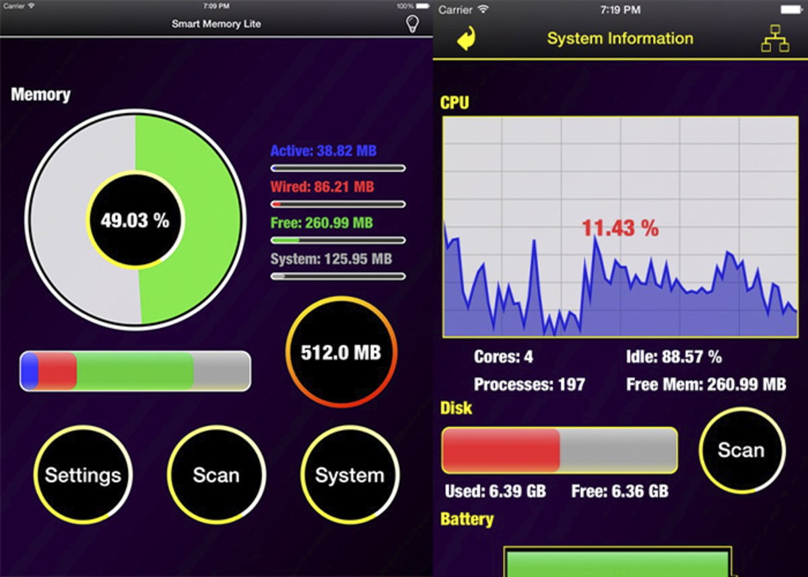Tap the 100% battery indicator in the left status bar
The height and width of the screenshot is (577, 808).
coord(413,5)
